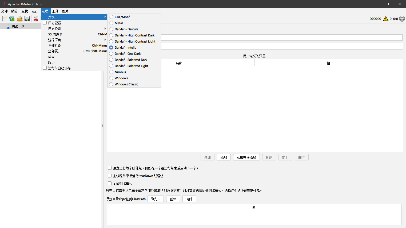Click the 值 column header
The height and width of the screenshot is (228, 406).
click(x=329, y=63)
